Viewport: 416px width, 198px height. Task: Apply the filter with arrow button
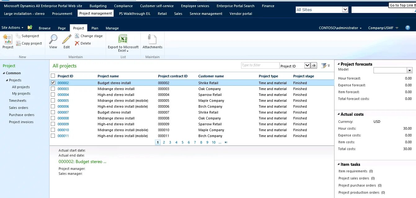pos(314,66)
